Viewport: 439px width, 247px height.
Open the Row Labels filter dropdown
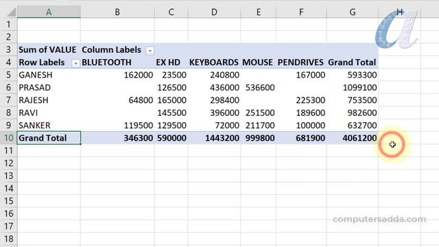[75, 63]
